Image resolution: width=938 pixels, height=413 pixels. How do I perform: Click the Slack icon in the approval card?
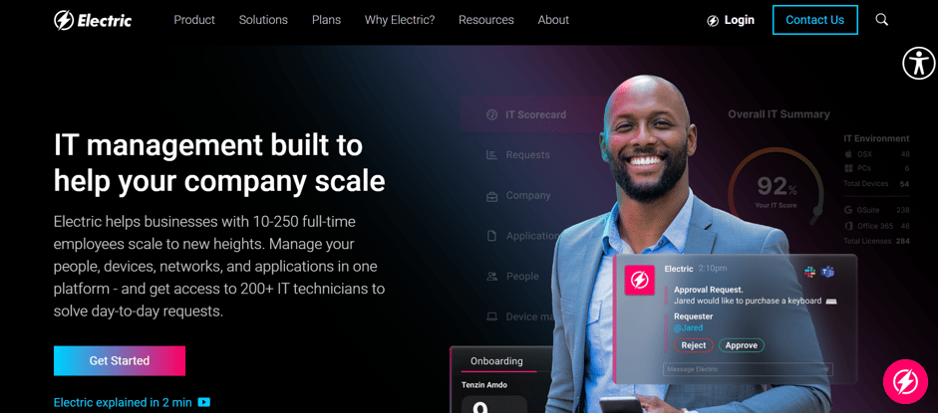click(x=810, y=272)
